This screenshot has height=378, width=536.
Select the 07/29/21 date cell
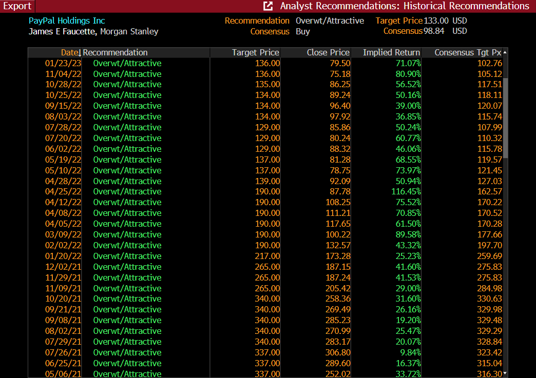pos(63,342)
